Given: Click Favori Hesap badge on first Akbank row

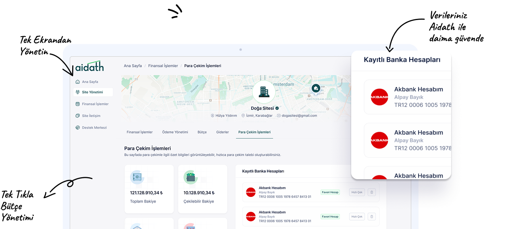Looking at the screenshot, I should pyautogui.click(x=330, y=192).
